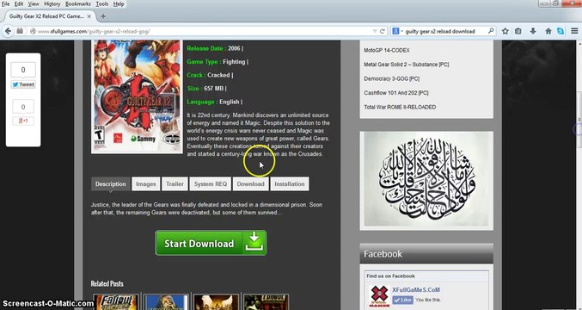Switch to the System REQ tab
The width and height of the screenshot is (582, 310).
211,184
